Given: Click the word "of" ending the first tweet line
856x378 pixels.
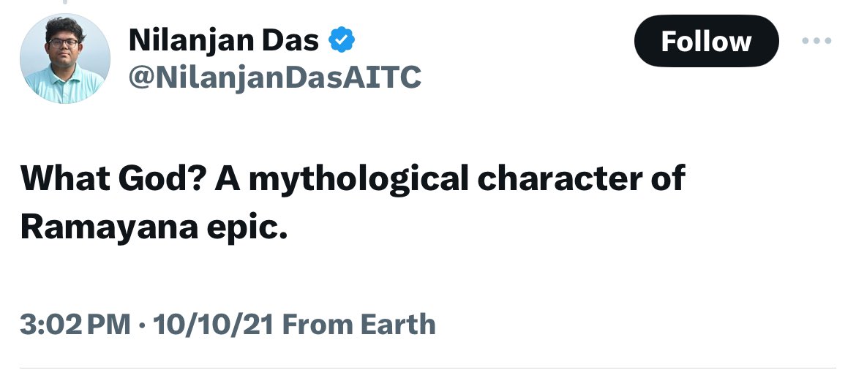Looking at the screenshot, I should 669,179.
